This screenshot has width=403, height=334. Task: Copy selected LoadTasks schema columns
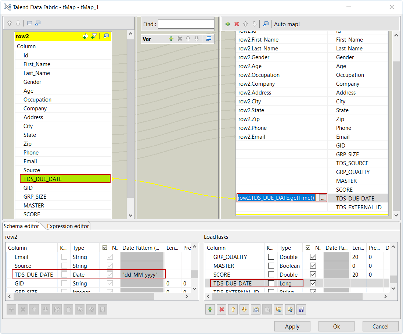255,310
